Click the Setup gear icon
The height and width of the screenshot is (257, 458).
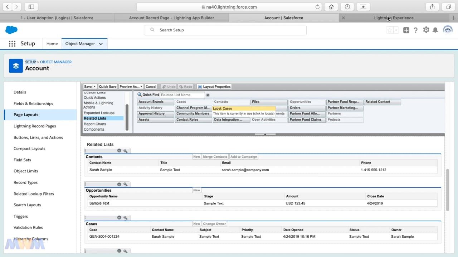(x=426, y=30)
